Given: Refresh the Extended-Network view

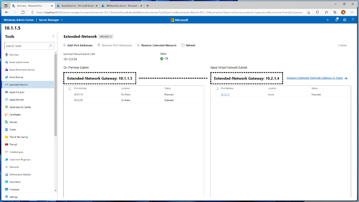Looking at the screenshot, I should 188,45.
